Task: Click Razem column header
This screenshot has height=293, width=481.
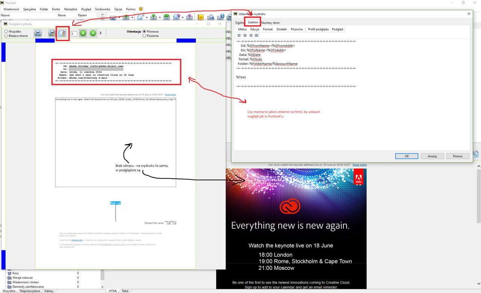Action: point(82,15)
